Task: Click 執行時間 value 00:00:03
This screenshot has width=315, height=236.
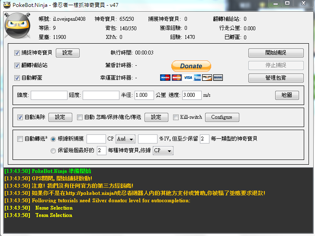Action: 144,53
